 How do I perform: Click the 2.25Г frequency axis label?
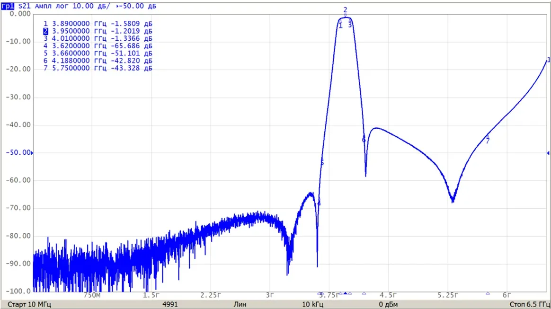211,295
